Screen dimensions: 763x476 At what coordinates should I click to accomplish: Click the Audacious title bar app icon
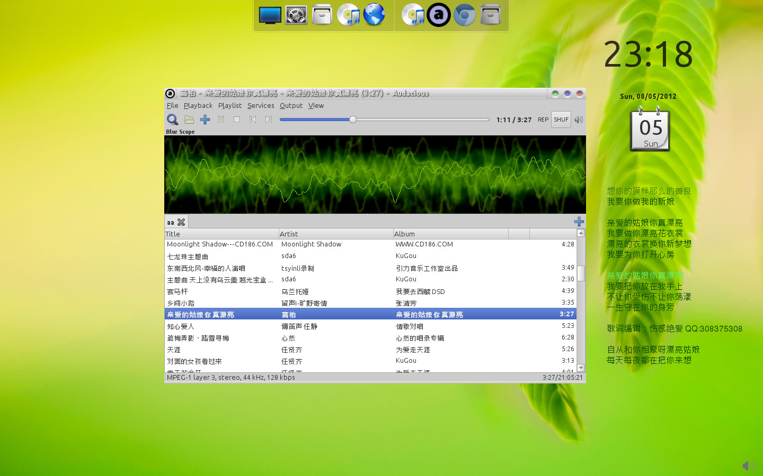point(170,94)
